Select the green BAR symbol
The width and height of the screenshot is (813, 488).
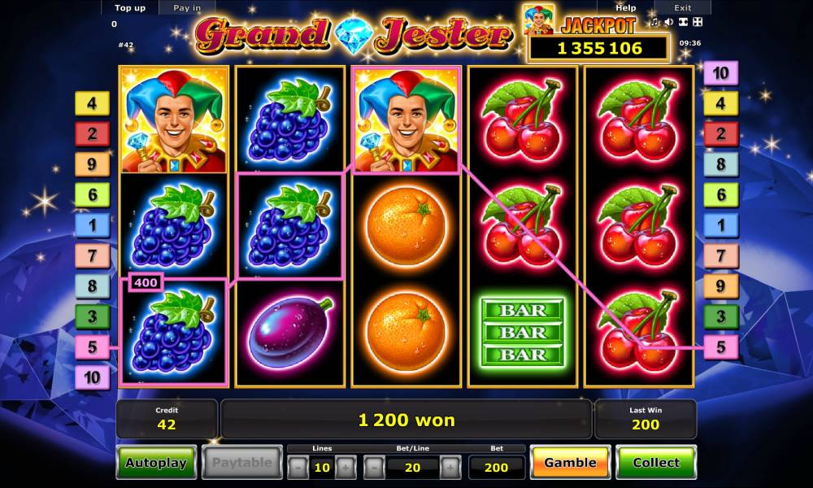click(522, 333)
